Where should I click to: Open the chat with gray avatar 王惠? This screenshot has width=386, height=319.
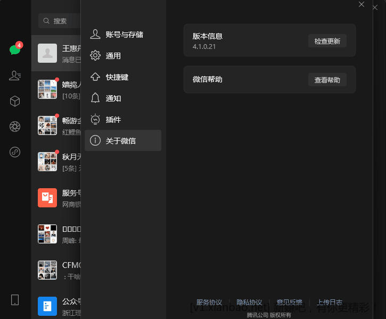pyautogui.click(x=56, y=53)
